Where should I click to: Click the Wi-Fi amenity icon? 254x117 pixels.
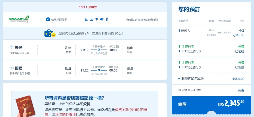coord(97,19)
